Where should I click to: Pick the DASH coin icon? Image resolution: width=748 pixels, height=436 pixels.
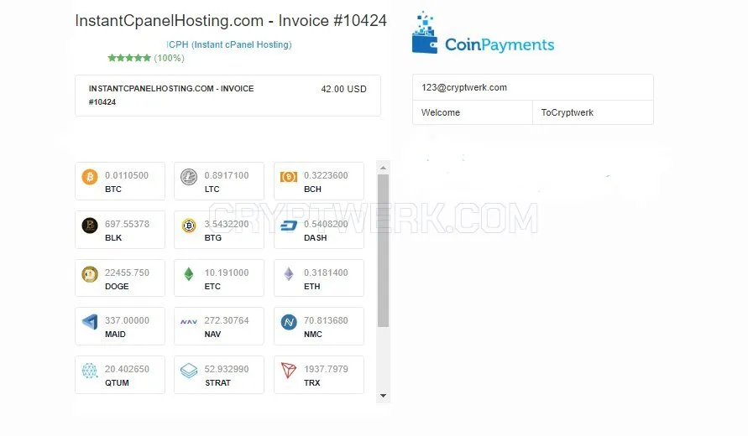click(x=289, y=226)
